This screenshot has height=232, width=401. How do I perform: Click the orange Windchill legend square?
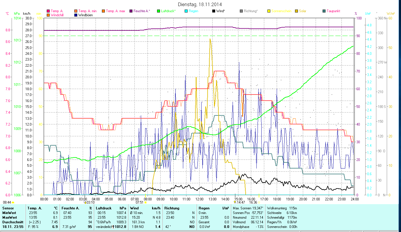48,15
